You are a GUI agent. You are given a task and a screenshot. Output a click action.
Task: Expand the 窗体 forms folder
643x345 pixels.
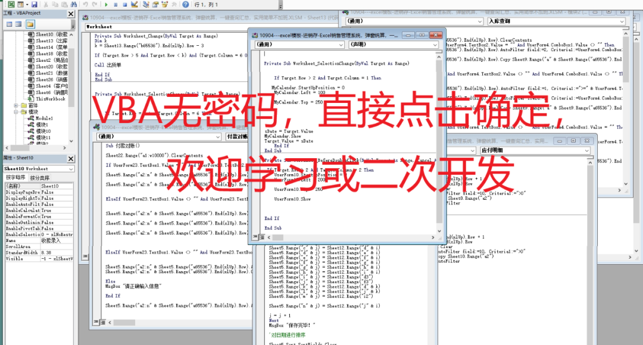(16, 105)
